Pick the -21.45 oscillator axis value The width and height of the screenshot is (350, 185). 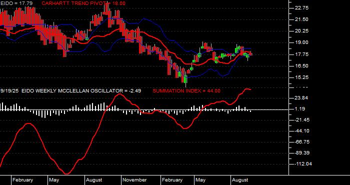(302, 120)
